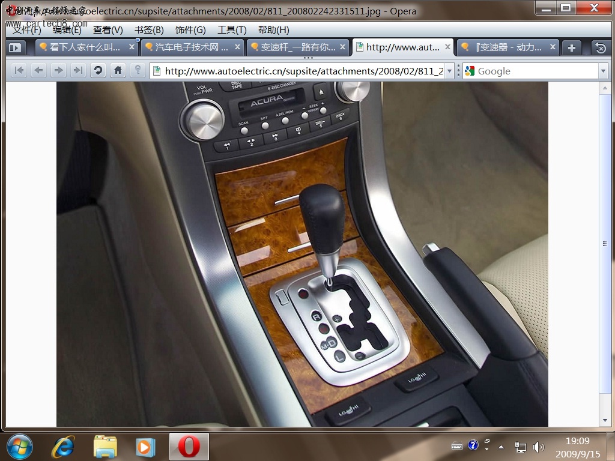This screenshot has width=615, height=461.
Task: Close the Opera window
Action: 594,8
